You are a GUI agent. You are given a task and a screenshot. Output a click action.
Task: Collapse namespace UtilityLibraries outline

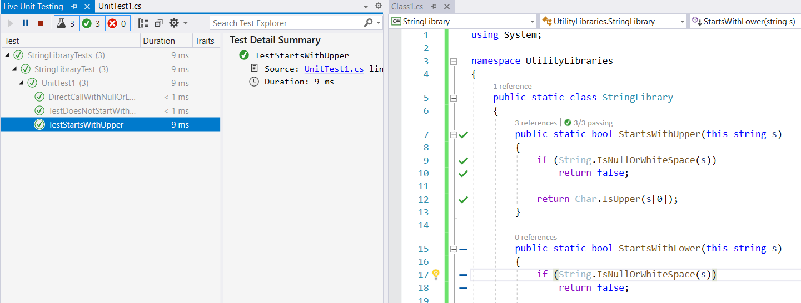[454, 62]
